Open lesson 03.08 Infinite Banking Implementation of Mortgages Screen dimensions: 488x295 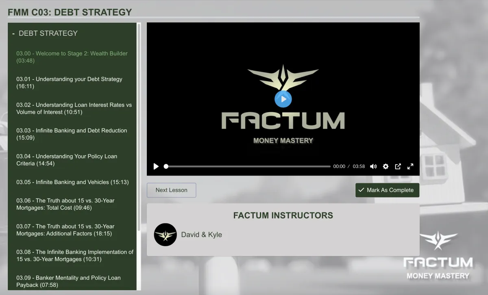coord(75,256)
